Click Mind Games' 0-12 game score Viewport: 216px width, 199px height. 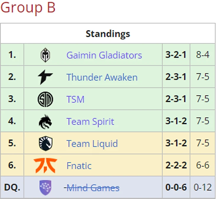(203, 187)
